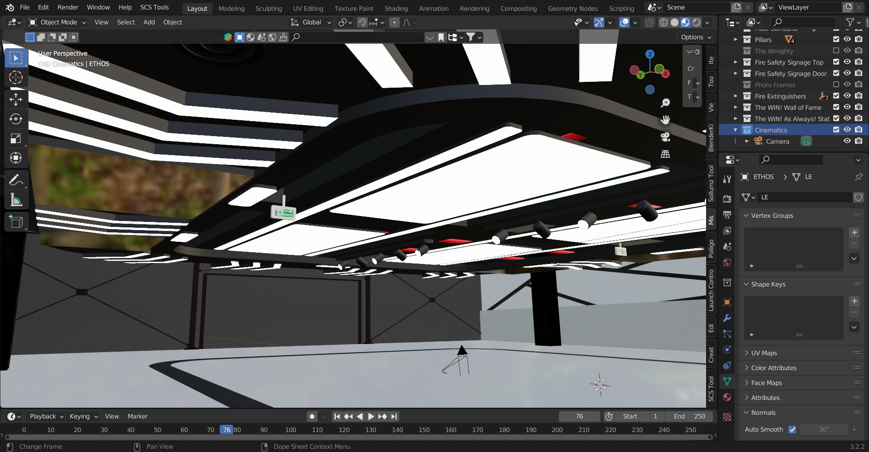Open the Material properties tab
869x452 pixels.
[x=727, y=397]
